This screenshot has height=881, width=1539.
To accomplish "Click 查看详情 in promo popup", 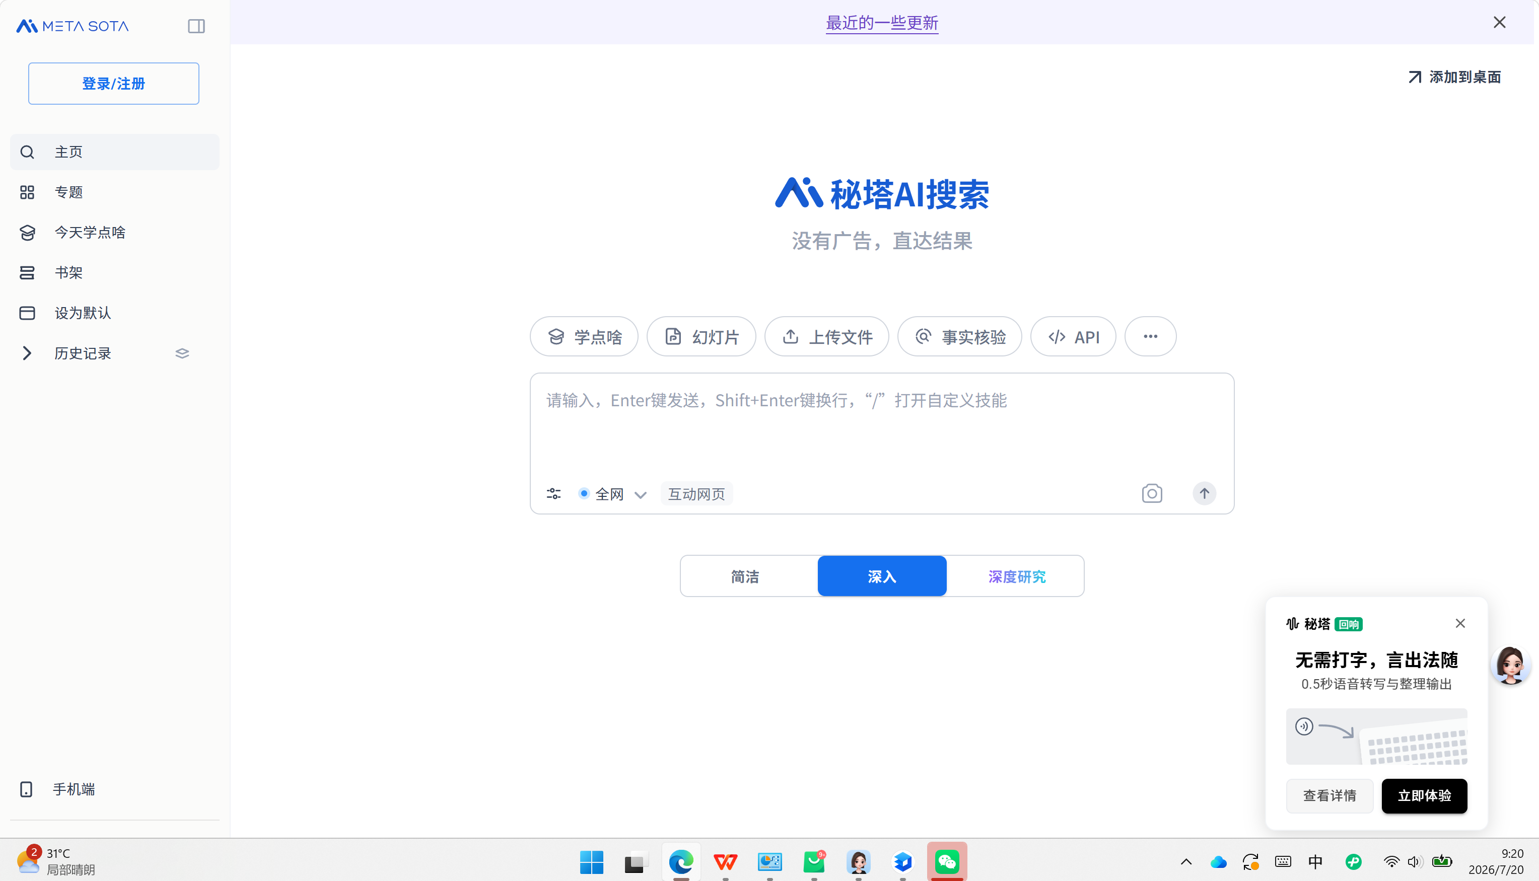I will pos(1330,796).
